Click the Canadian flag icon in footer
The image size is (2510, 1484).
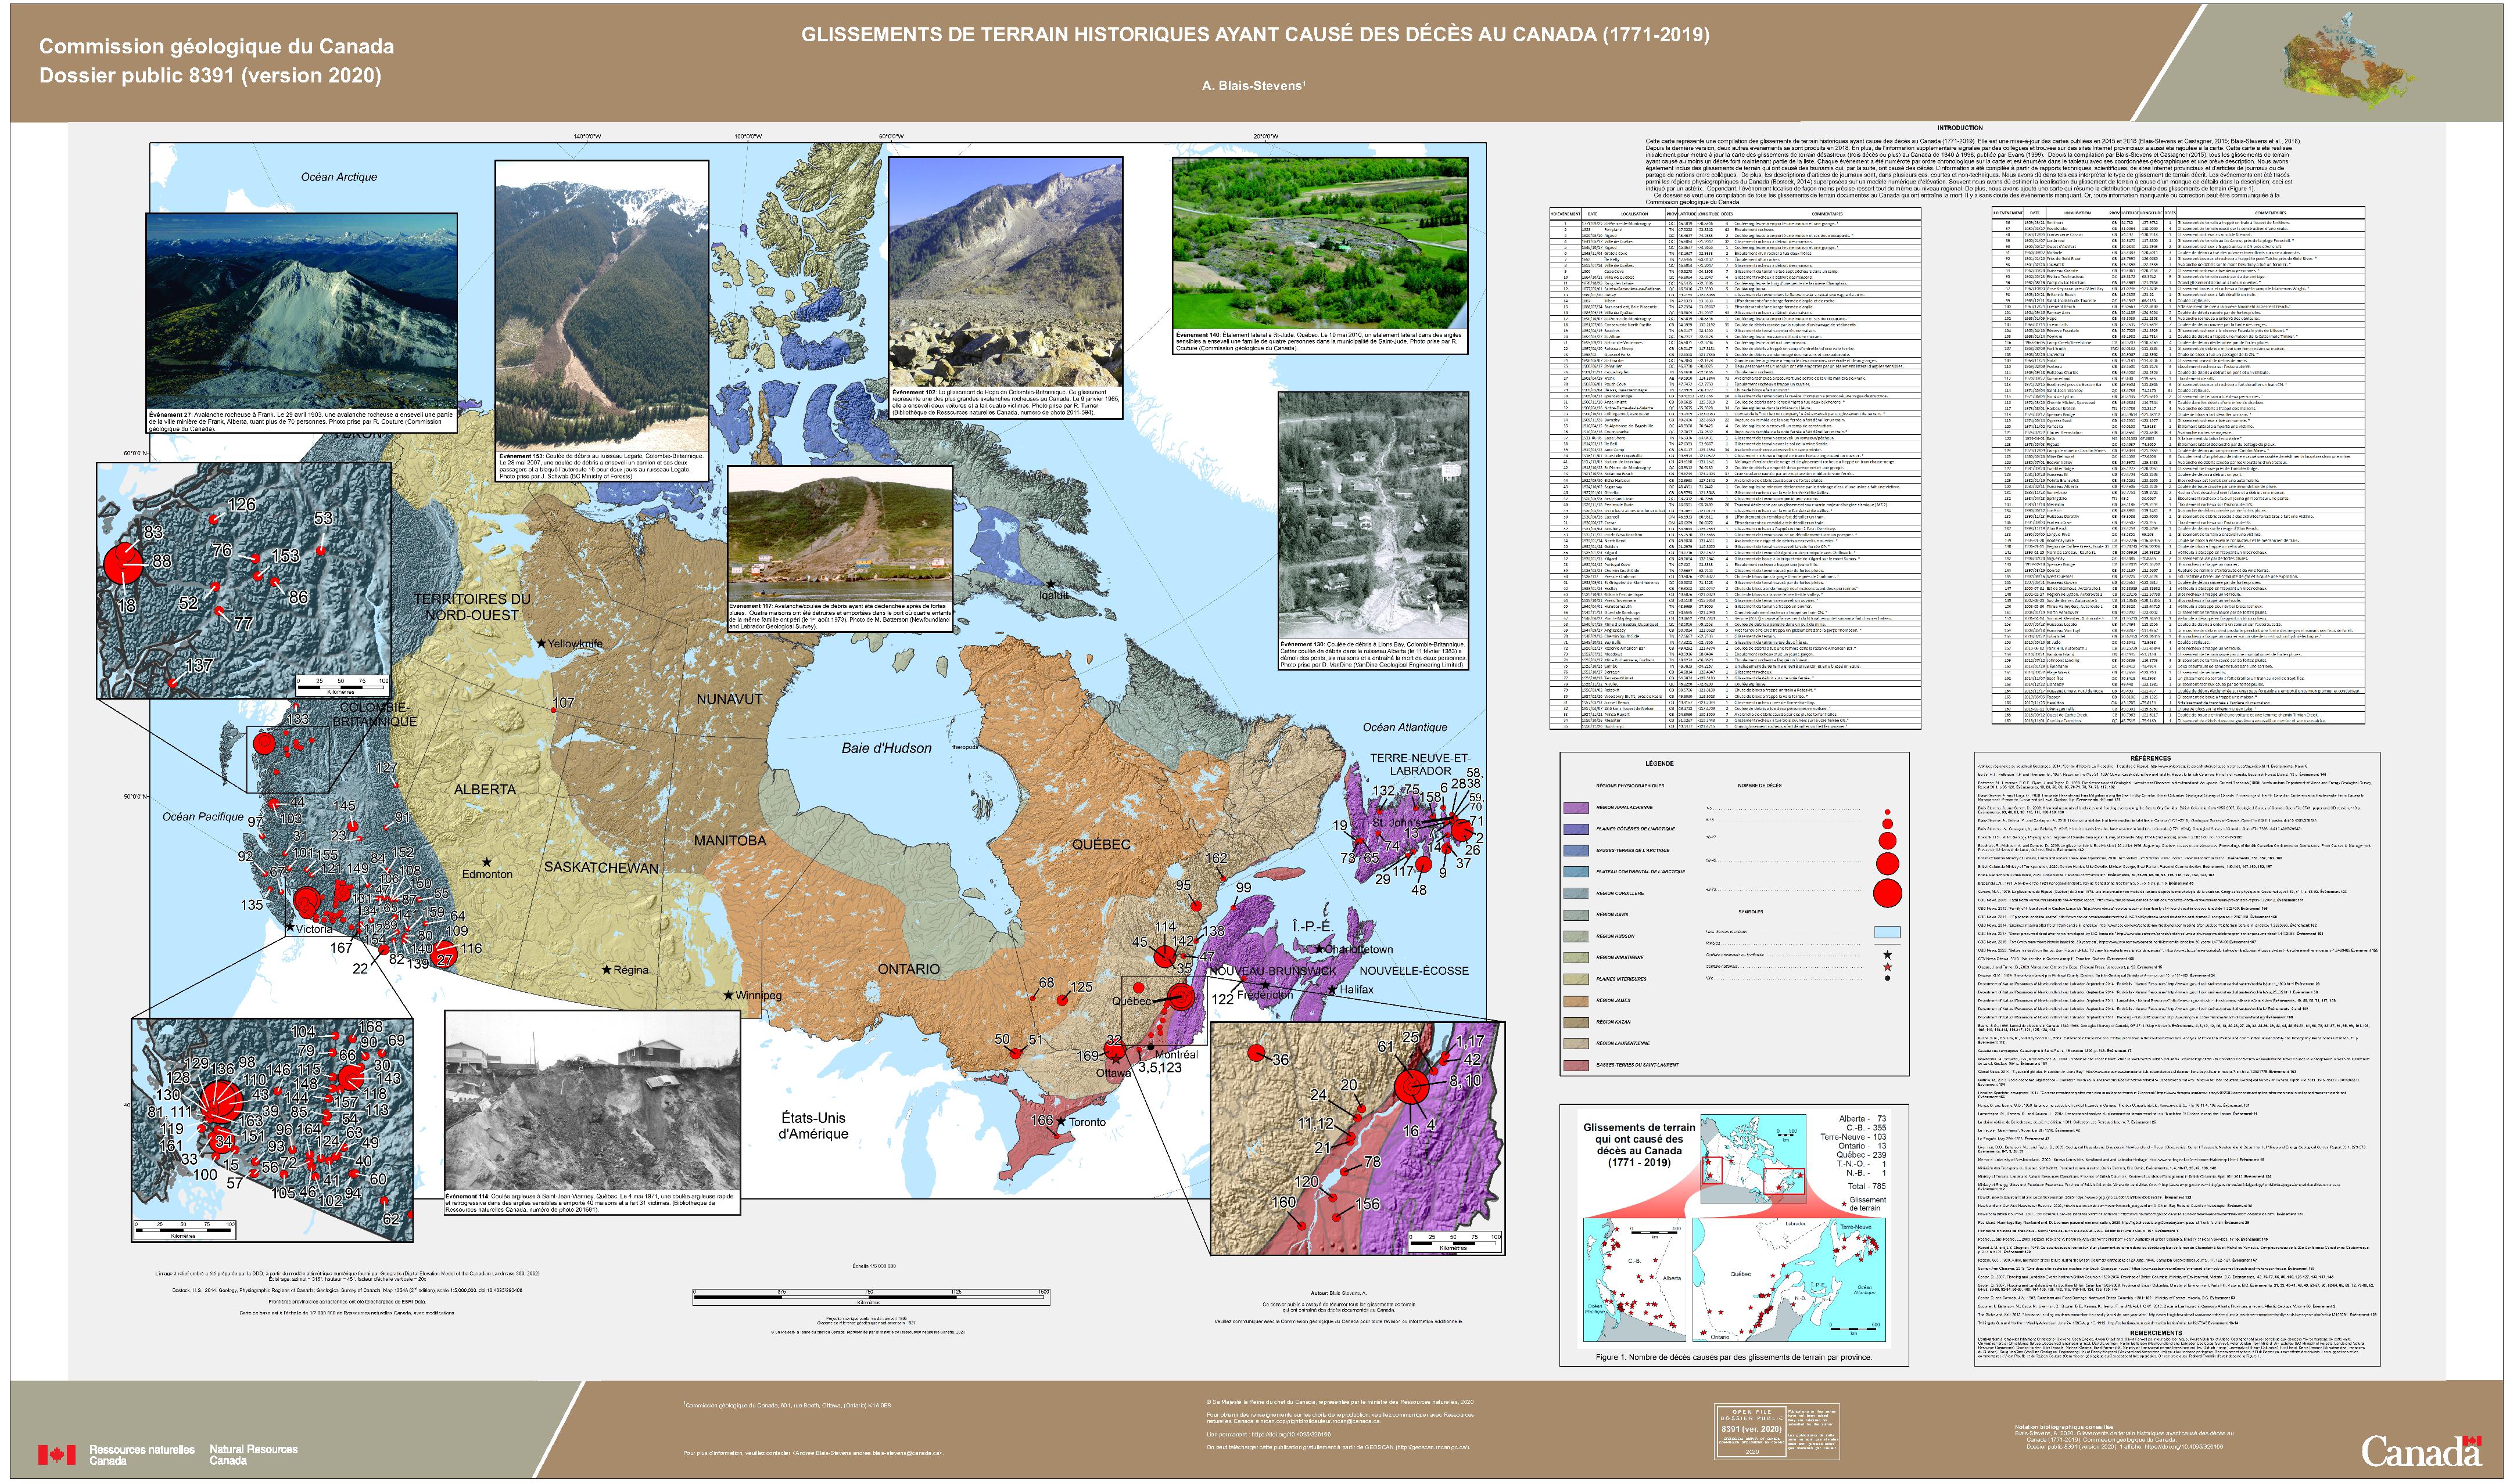coord(56,1454)
